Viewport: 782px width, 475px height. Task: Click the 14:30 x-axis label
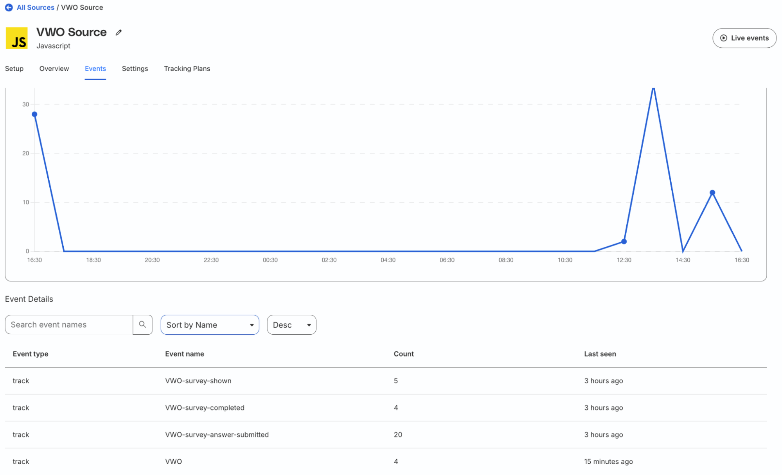point(683,260)
